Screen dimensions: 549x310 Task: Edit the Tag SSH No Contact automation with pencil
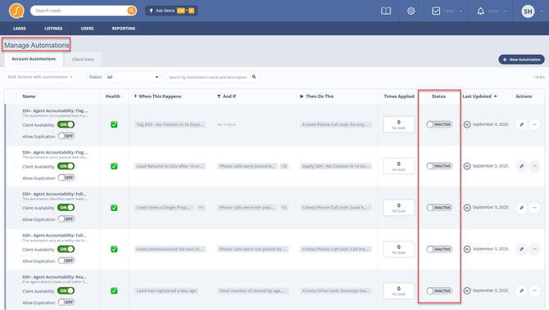click(521, 124)
